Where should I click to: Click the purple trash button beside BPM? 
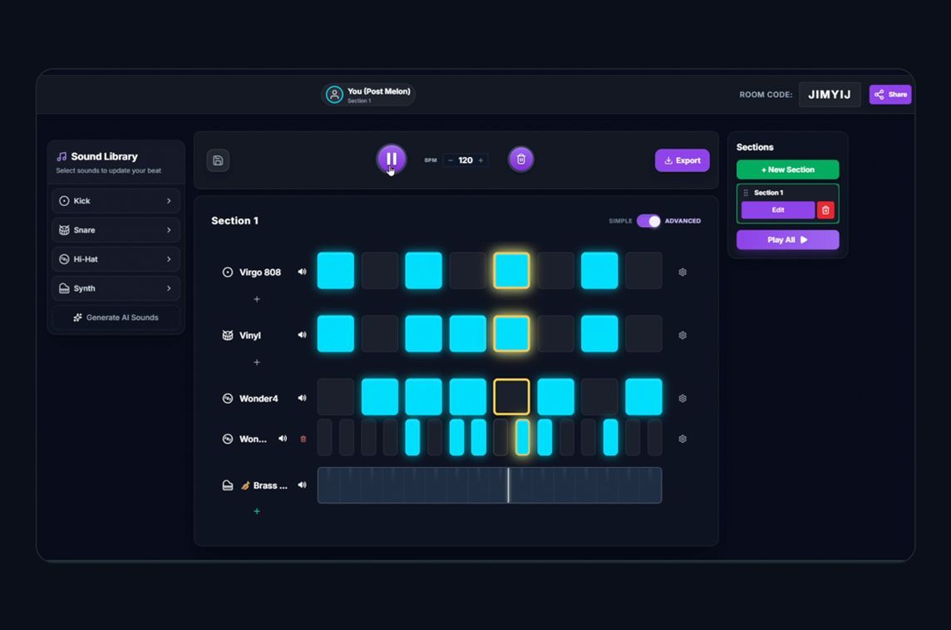520,160
